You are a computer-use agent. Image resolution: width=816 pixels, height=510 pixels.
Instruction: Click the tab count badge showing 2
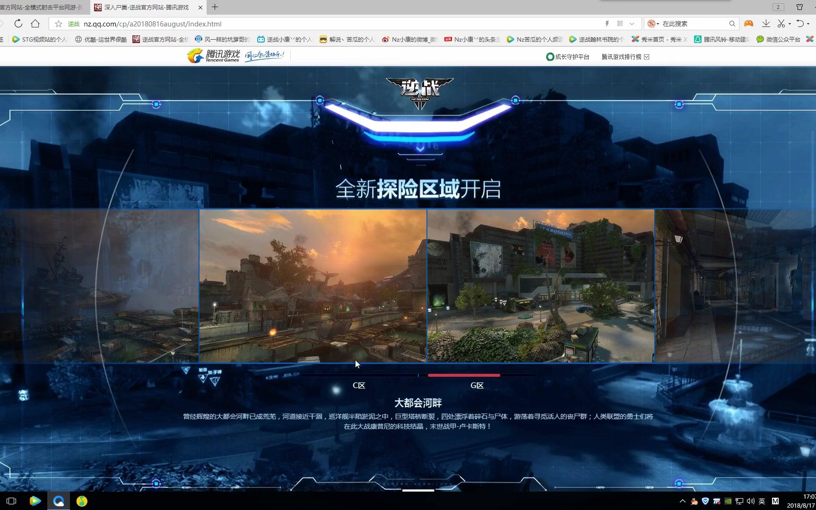(778, 7)
